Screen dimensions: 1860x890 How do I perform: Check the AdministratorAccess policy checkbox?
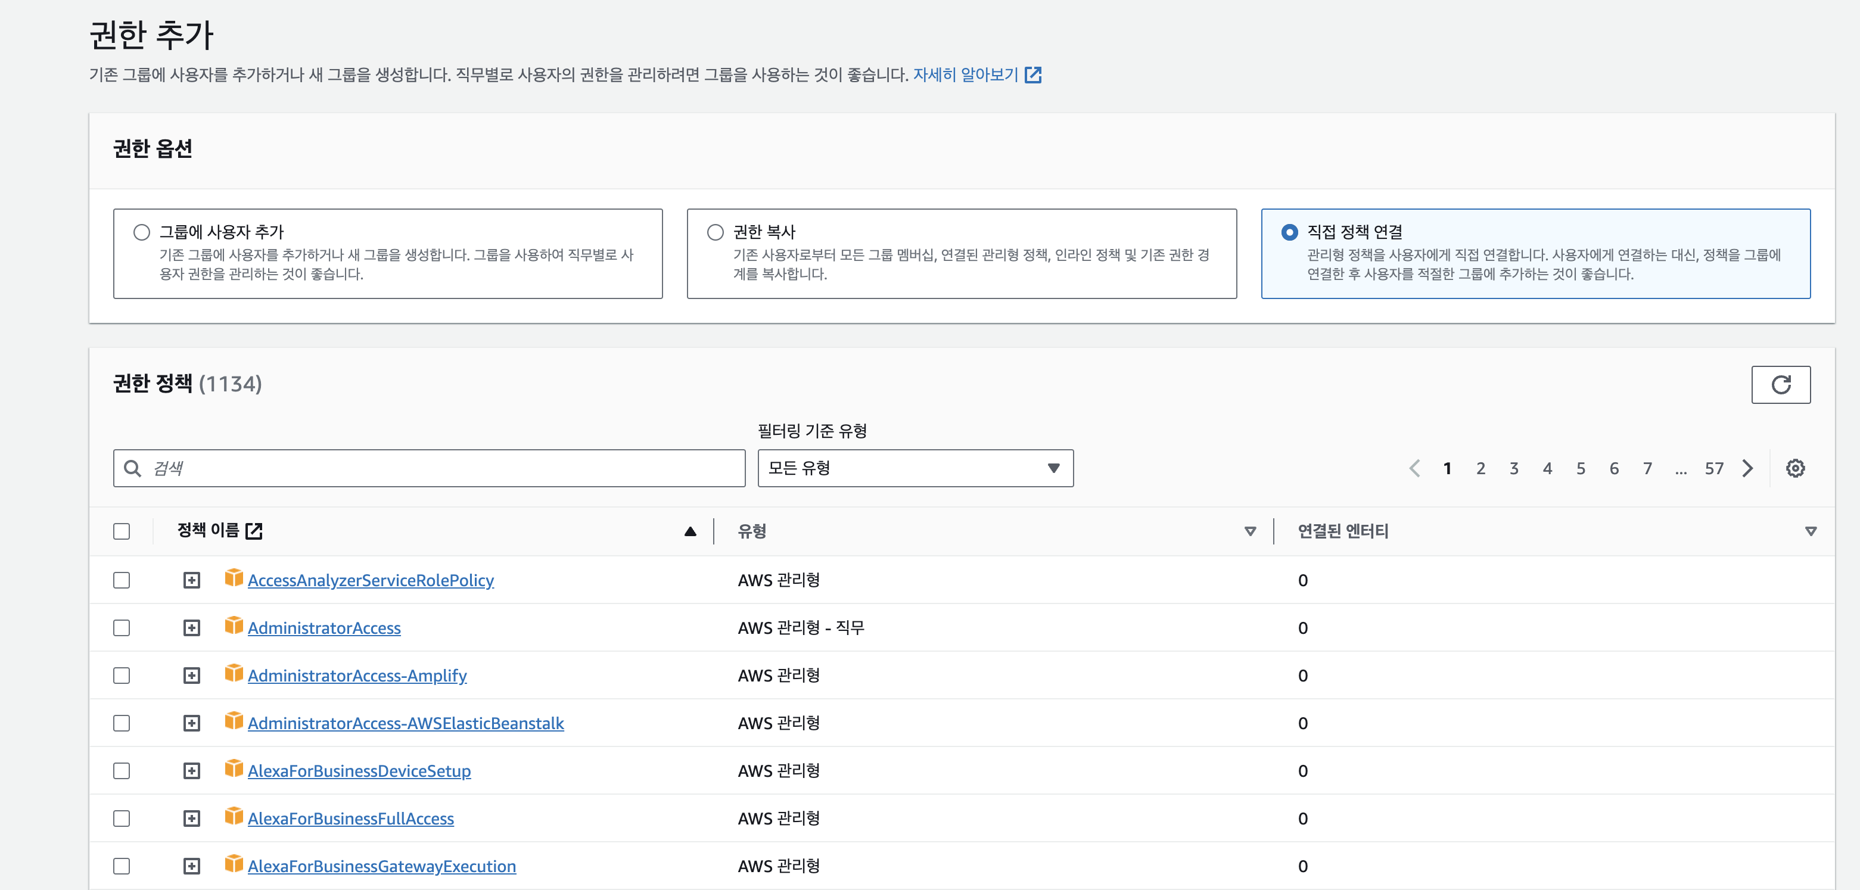click(x=122, y=628)
